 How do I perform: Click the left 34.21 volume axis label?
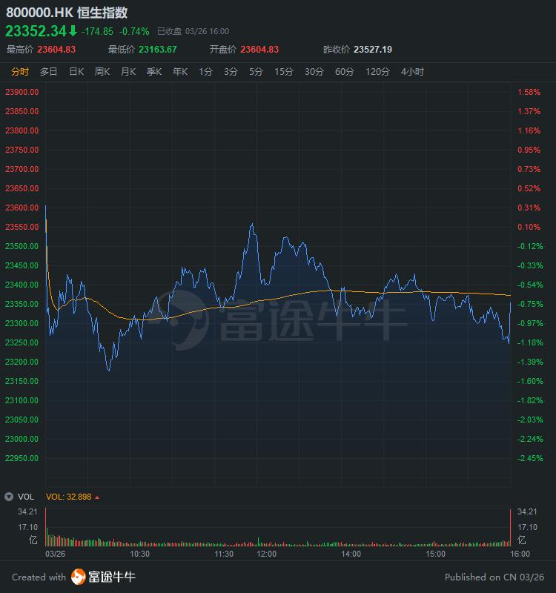tap(27, 511)
